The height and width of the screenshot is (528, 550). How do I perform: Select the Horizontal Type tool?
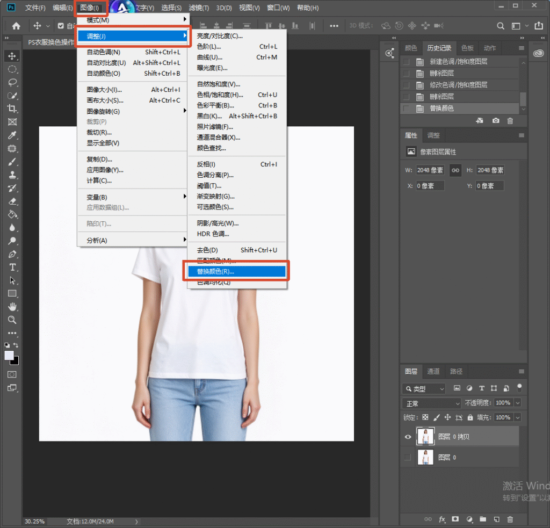pyautogui.click(x=12, y=267)
